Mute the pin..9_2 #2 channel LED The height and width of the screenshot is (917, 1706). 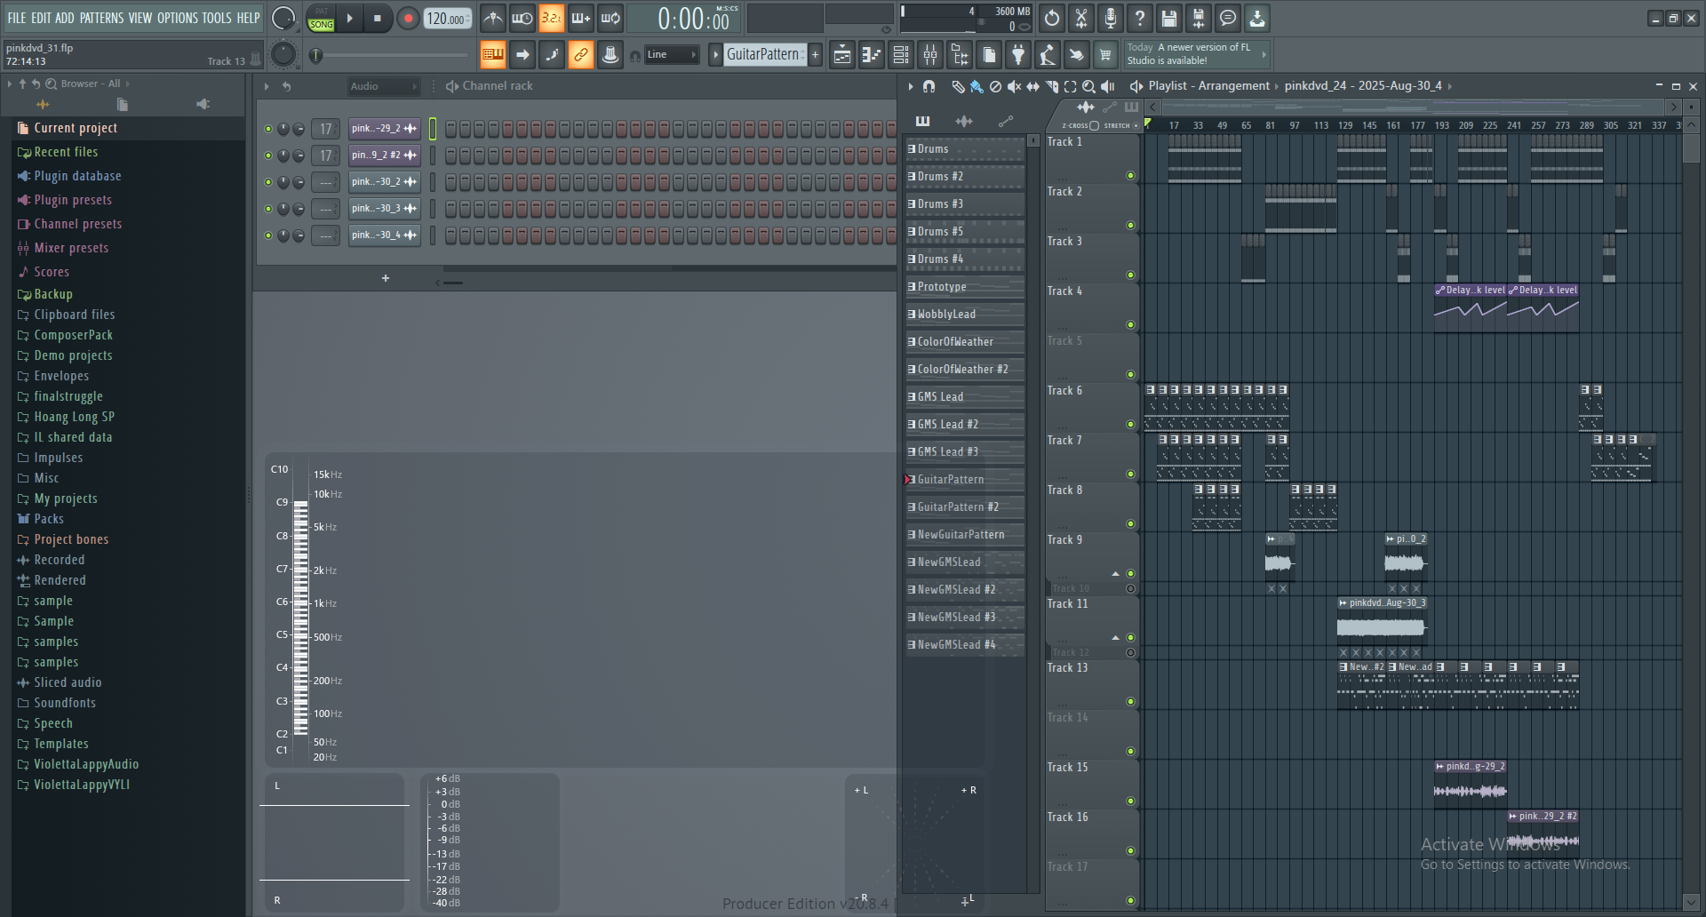(268, 155)
